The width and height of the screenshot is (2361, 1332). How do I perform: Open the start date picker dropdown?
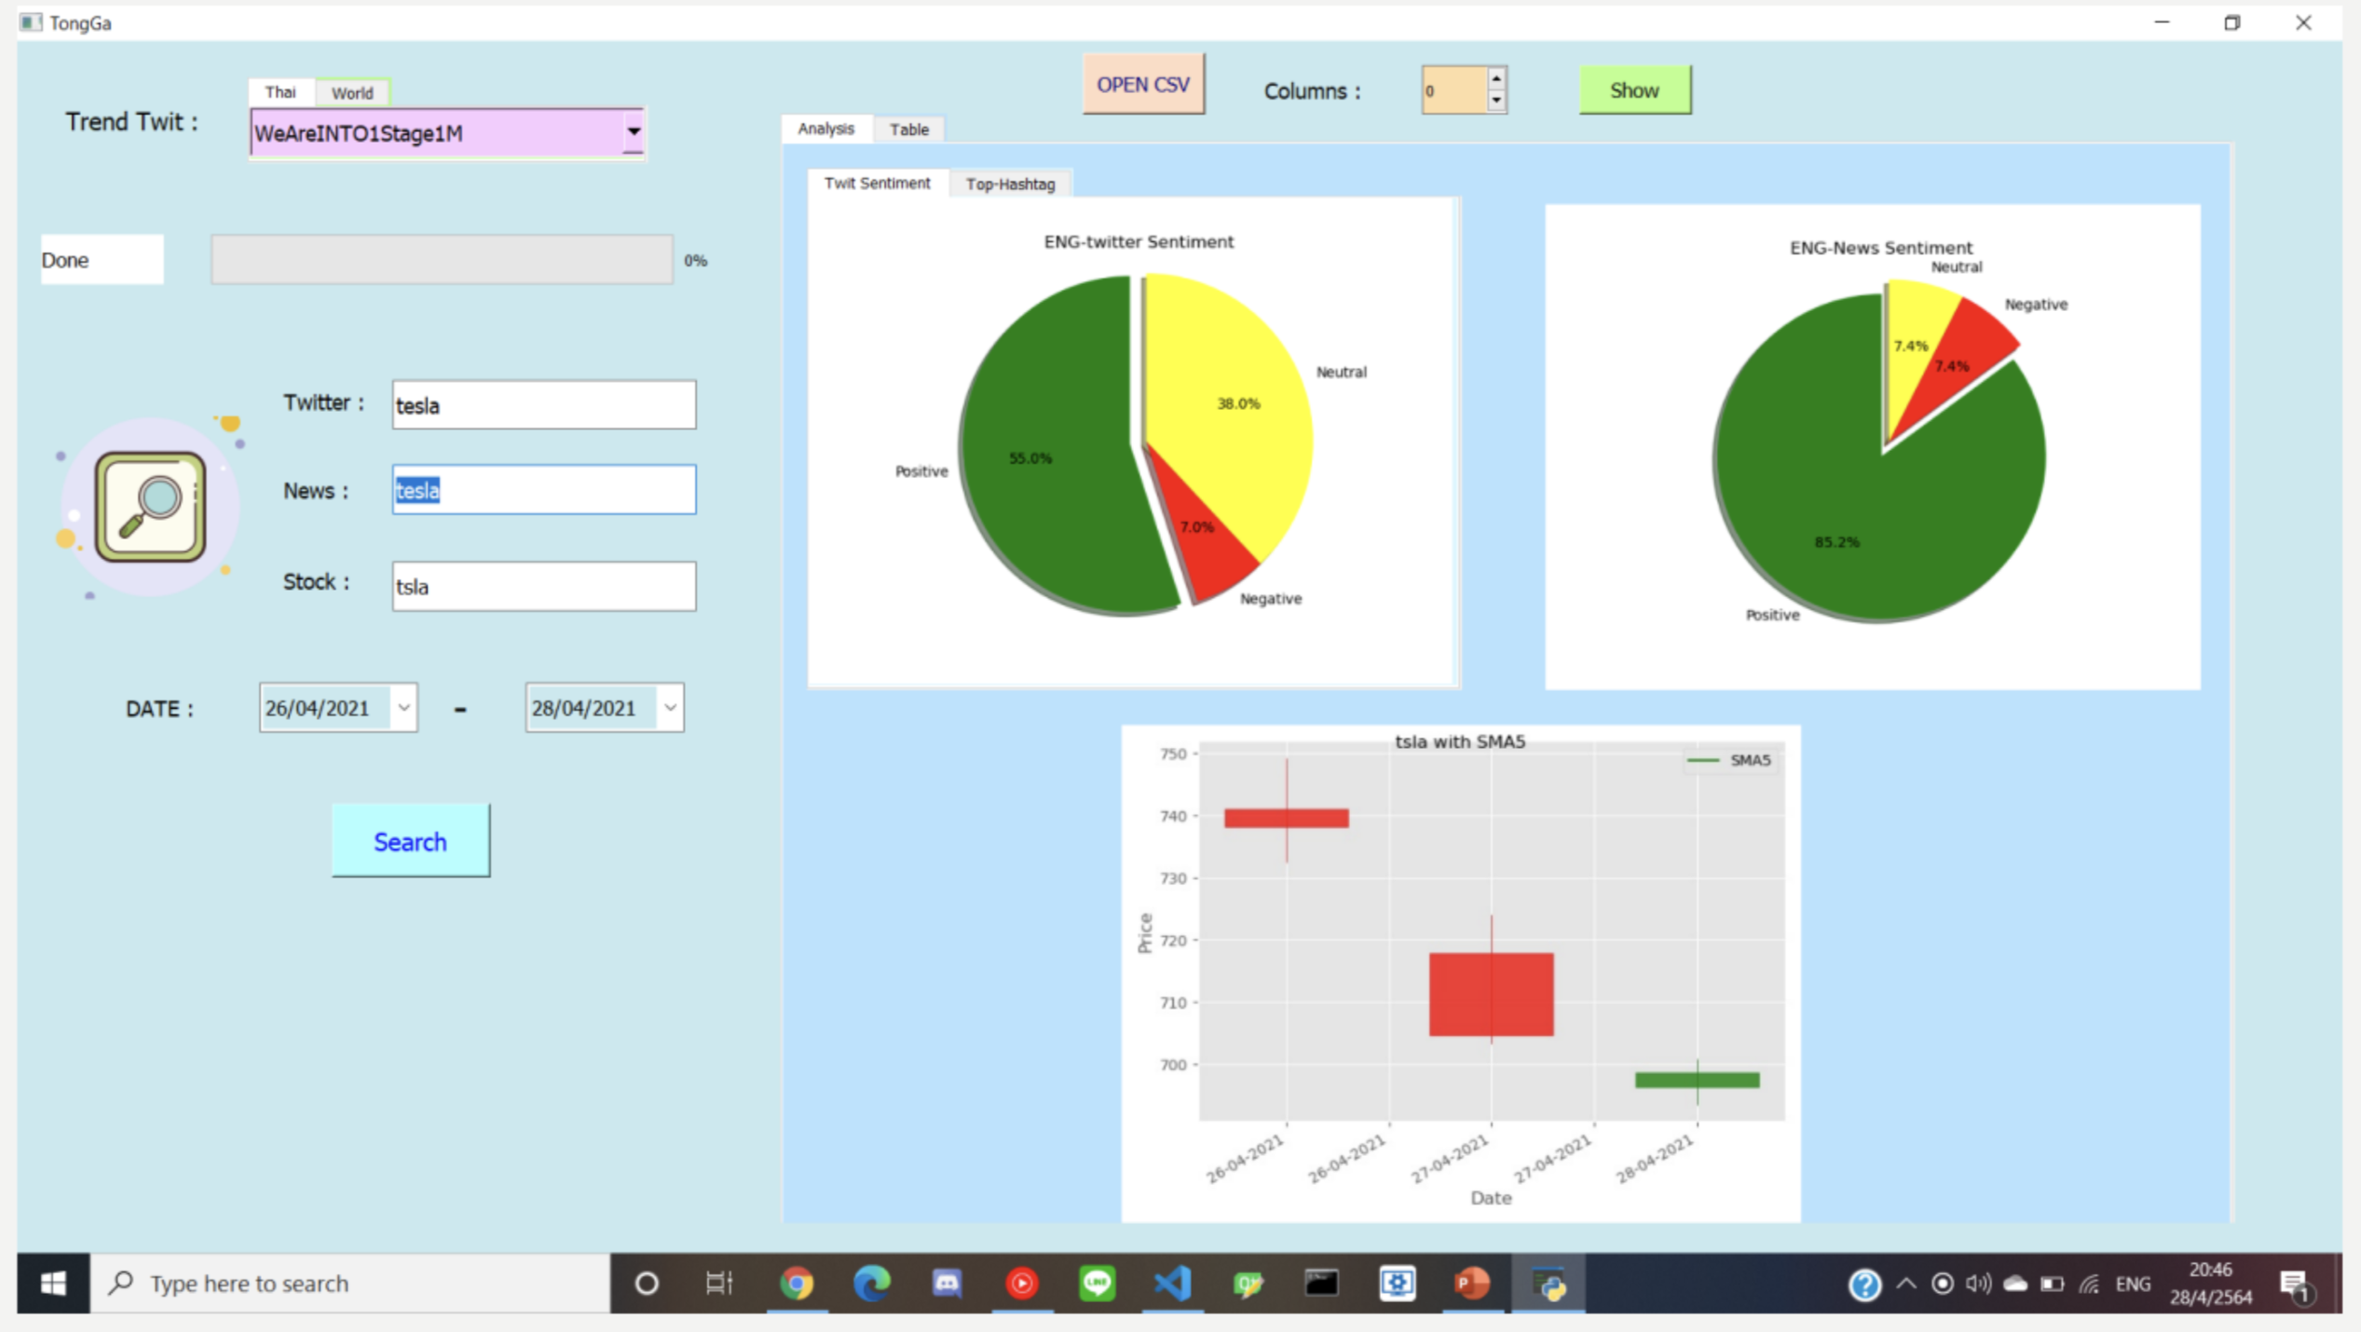pos(404,708)
